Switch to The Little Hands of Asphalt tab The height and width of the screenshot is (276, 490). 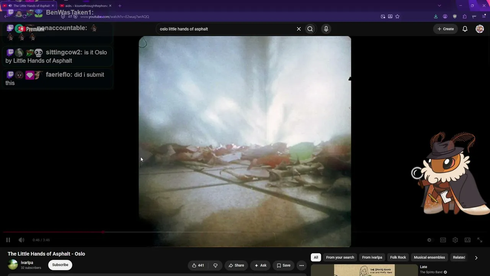pos(29,6)
